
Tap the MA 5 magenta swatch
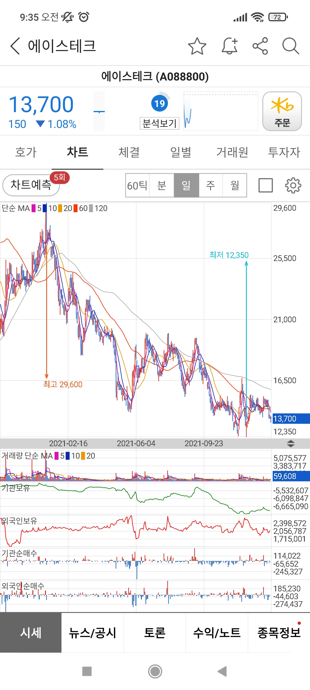(x=34, y=208)
